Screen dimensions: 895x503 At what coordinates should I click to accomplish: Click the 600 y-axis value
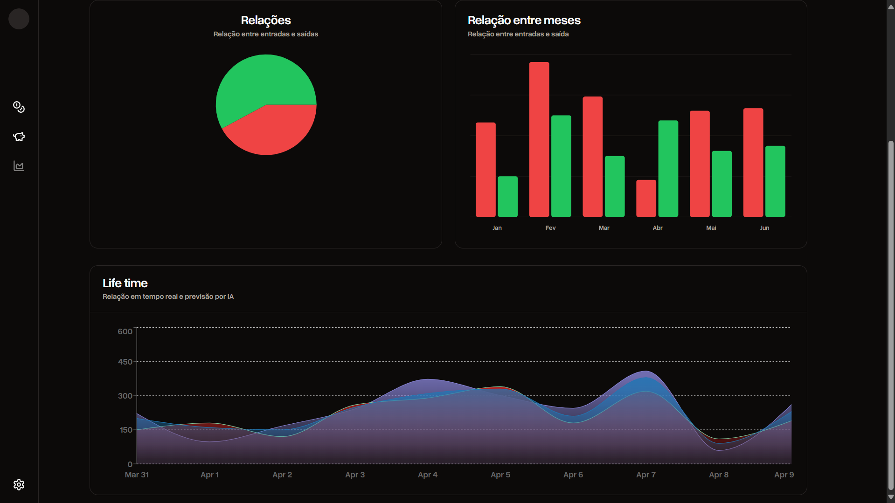coord(125,331)
